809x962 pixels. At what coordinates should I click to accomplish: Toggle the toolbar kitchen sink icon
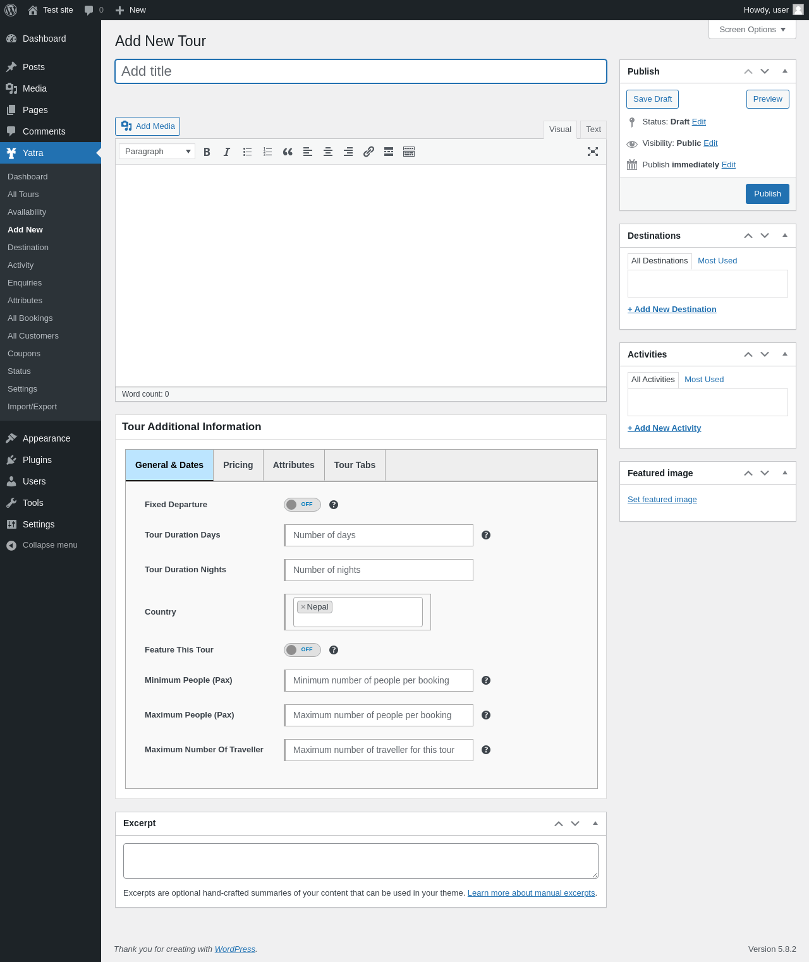tap(409, 152)
